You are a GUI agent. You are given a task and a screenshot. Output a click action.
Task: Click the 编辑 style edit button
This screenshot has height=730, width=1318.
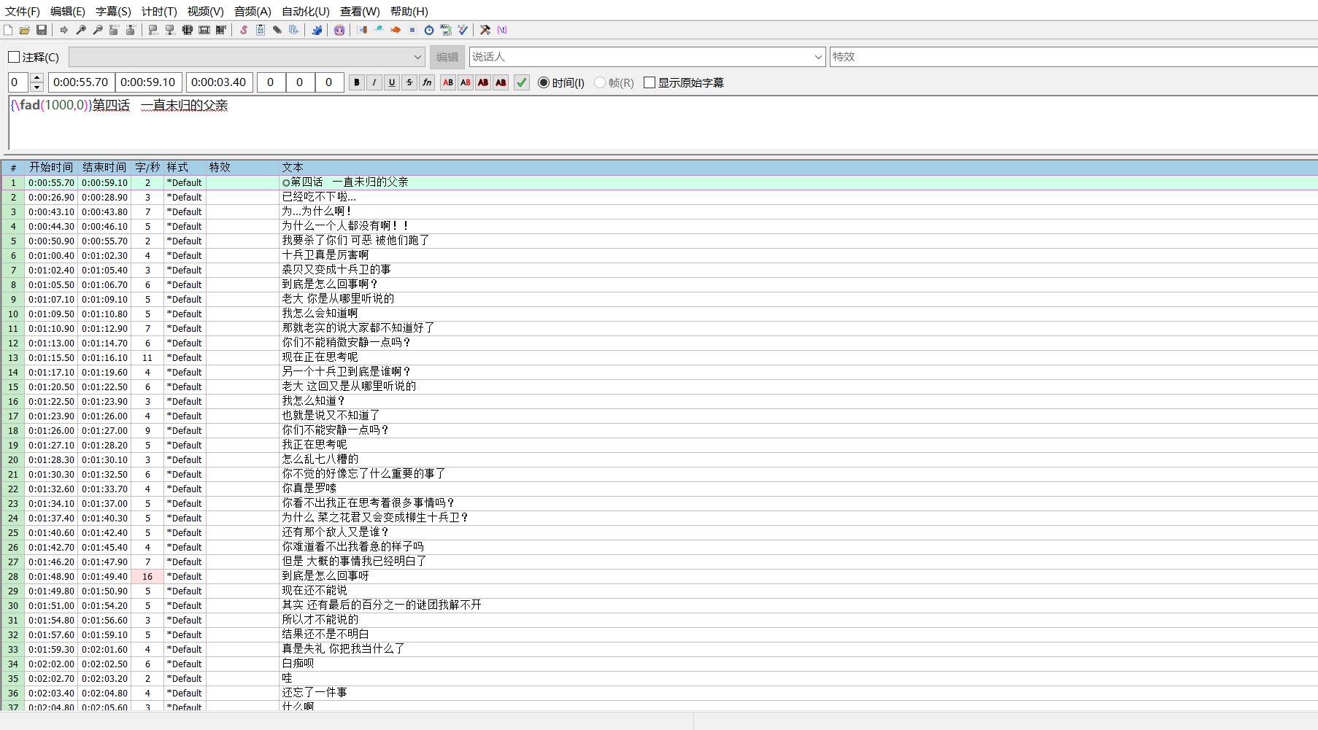[x=447, y=57]
